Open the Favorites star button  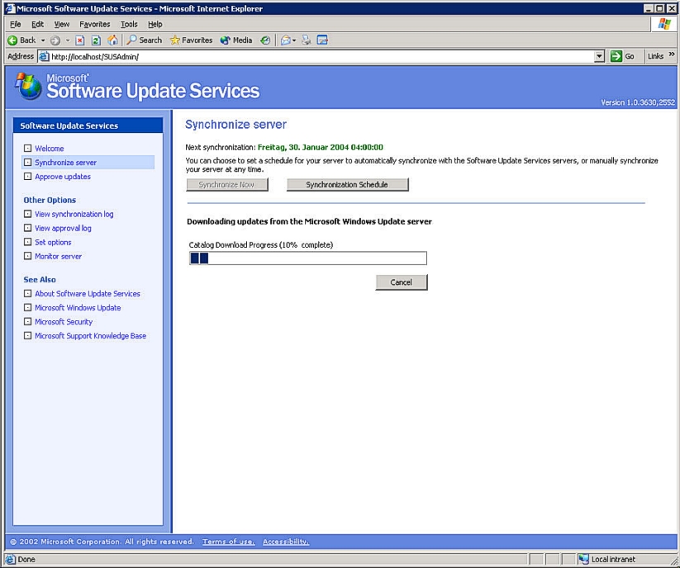pyautogui.click(x=191, y=40)
